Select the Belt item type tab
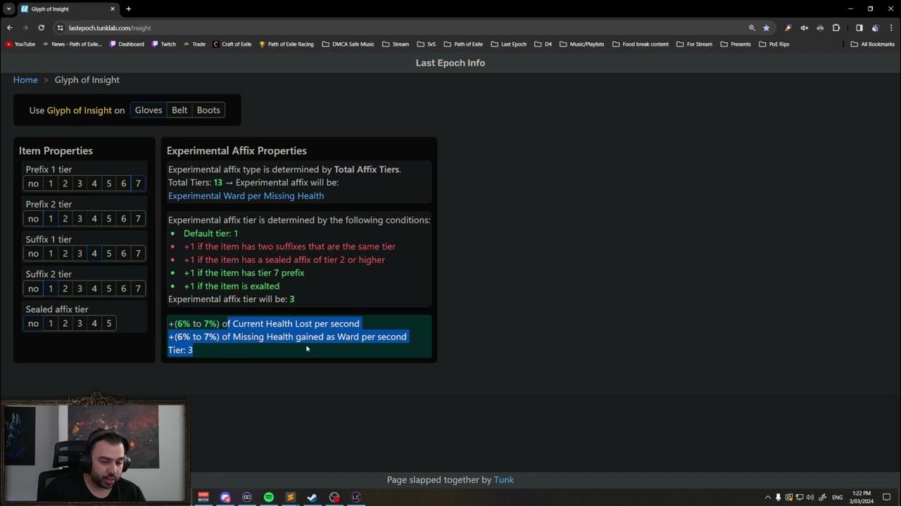The width and height of the screenshot is (901, 506). coord(179,110)
